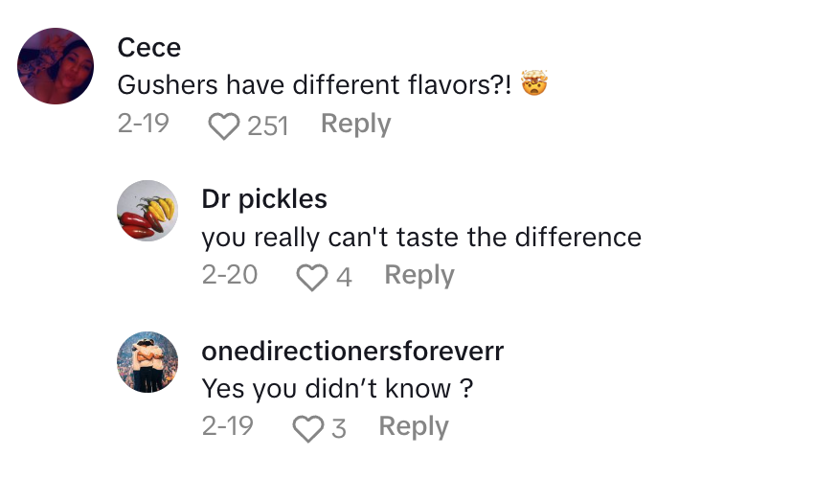
Task: Click the 'Gushers have different flavors?!' text
Action: [x=314, y=85]
